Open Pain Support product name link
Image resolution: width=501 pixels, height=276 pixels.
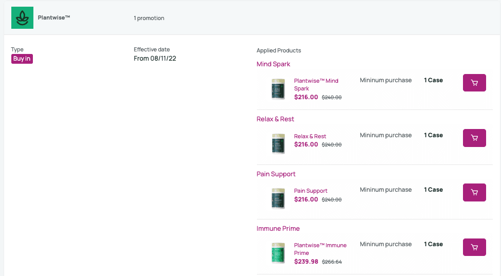(x=310, y=191)
